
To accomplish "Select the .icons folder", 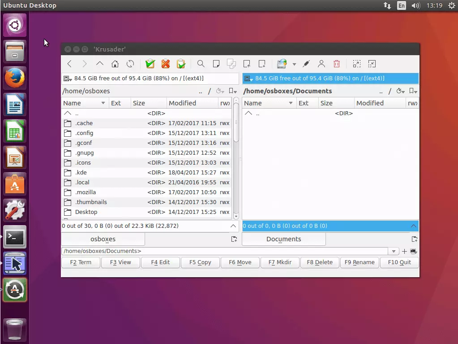I will coord(147,163).
